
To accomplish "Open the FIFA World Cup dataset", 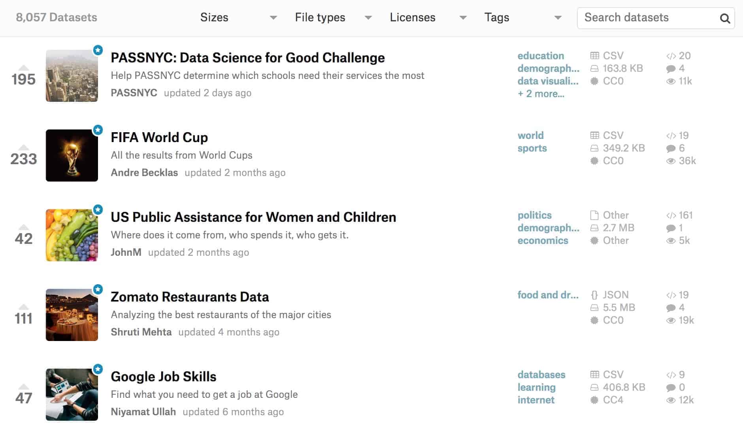I will pos(159,137).
